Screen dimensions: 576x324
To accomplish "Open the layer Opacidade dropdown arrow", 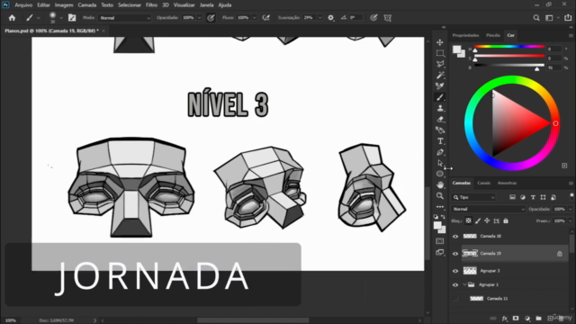I will coord(571,209).
